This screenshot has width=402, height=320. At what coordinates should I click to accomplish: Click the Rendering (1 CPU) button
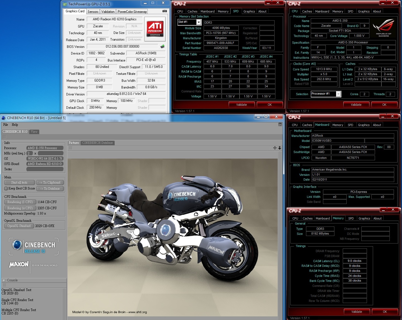point(20,202)
